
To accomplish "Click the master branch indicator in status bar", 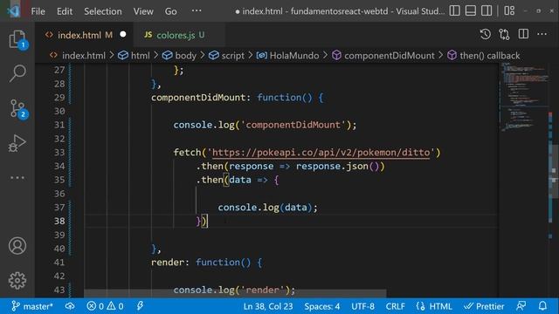I will tap(32, 306).
